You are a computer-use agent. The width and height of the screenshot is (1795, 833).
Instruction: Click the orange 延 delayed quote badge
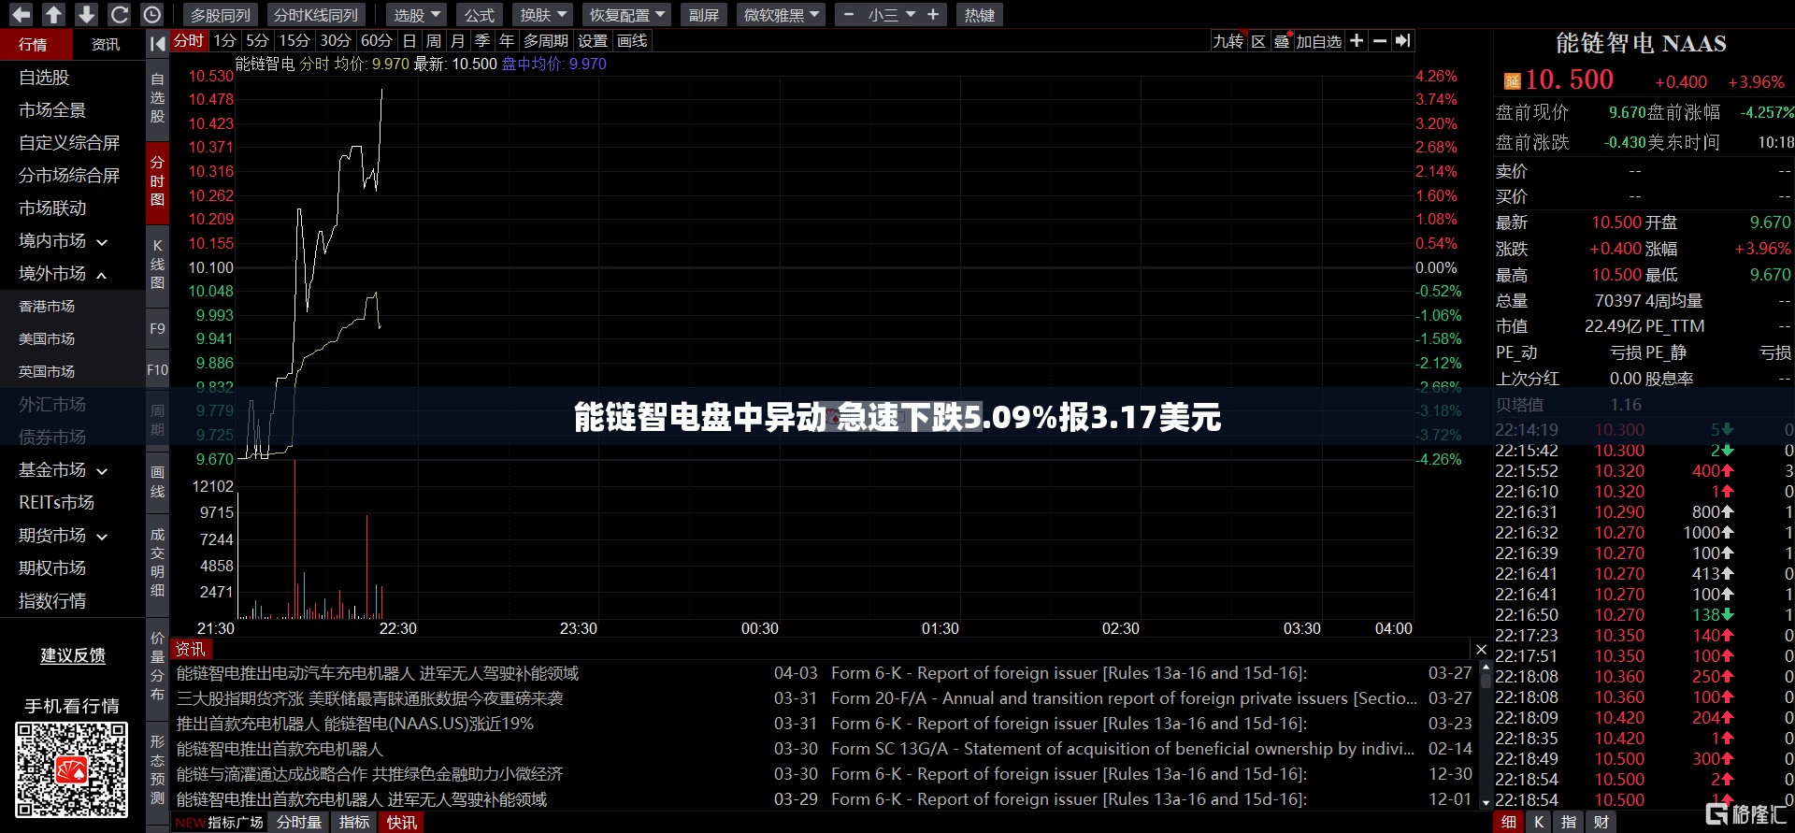click(1512, 81)
